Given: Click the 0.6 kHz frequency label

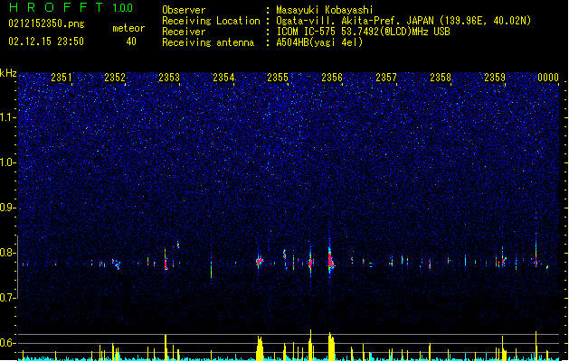Looking at the screenshot, I should [x=8, y=343].
